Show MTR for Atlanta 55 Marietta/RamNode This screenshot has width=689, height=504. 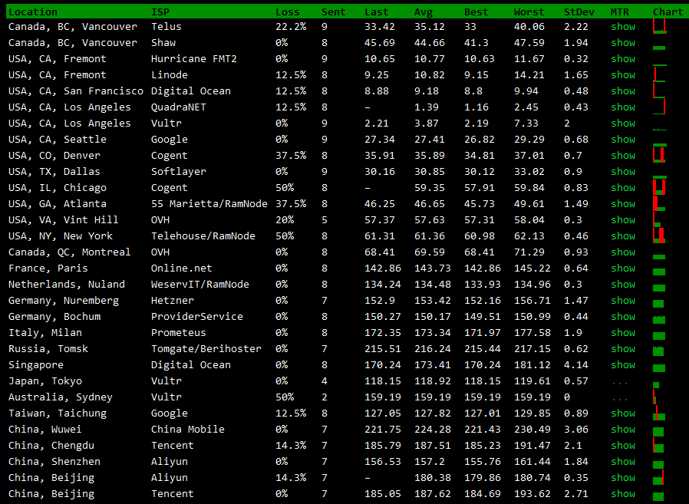pos(623,204)
